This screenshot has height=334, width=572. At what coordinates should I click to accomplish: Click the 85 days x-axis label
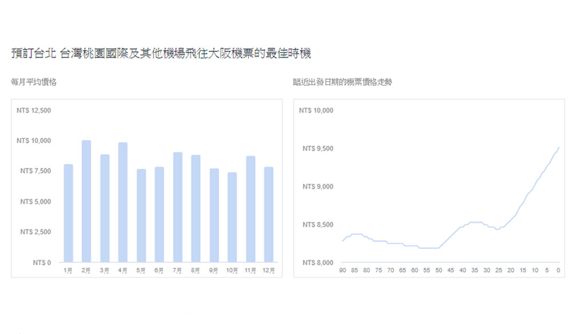[355, 270]
